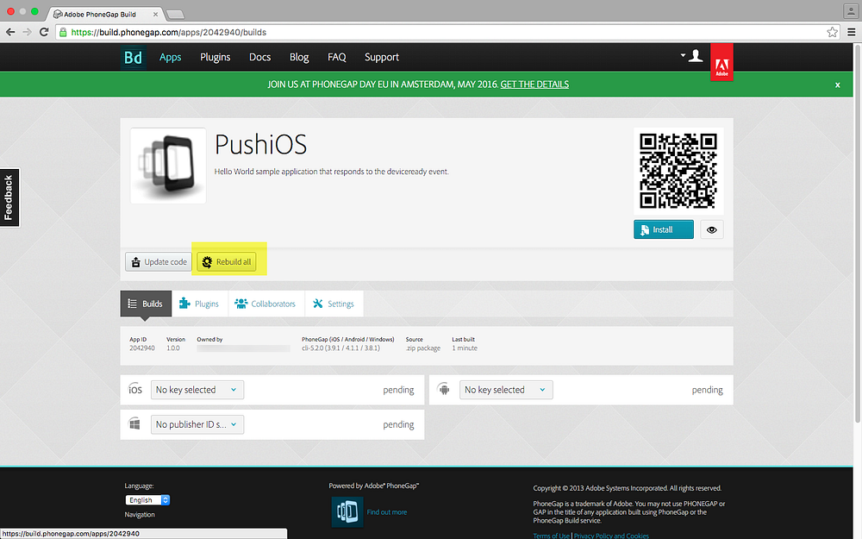Screen dimensions: 862x539
Task: Click the PhoneGap footer logo icon
Action: point(347,512)
